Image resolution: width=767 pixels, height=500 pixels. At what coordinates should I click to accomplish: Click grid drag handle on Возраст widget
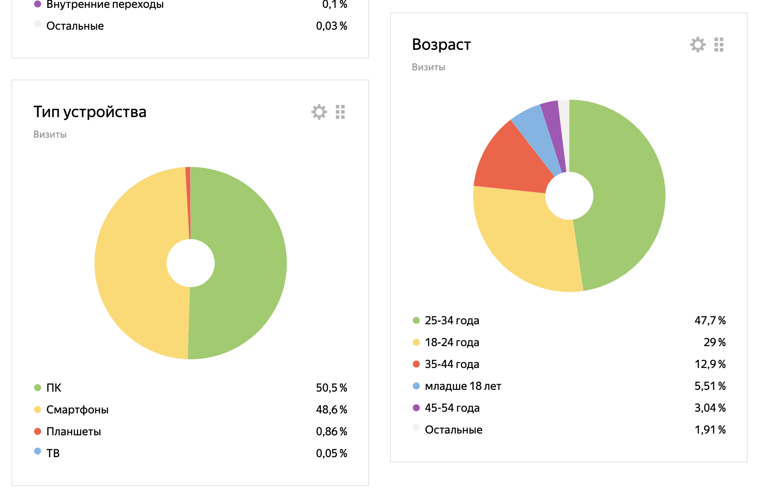[x=719, y=45]
